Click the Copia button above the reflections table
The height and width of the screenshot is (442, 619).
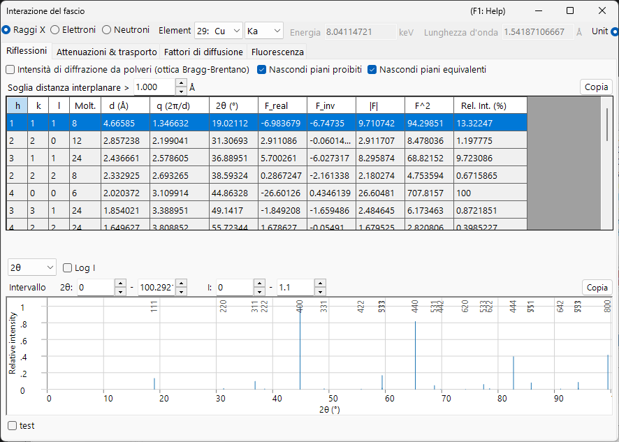click(596, 87)
